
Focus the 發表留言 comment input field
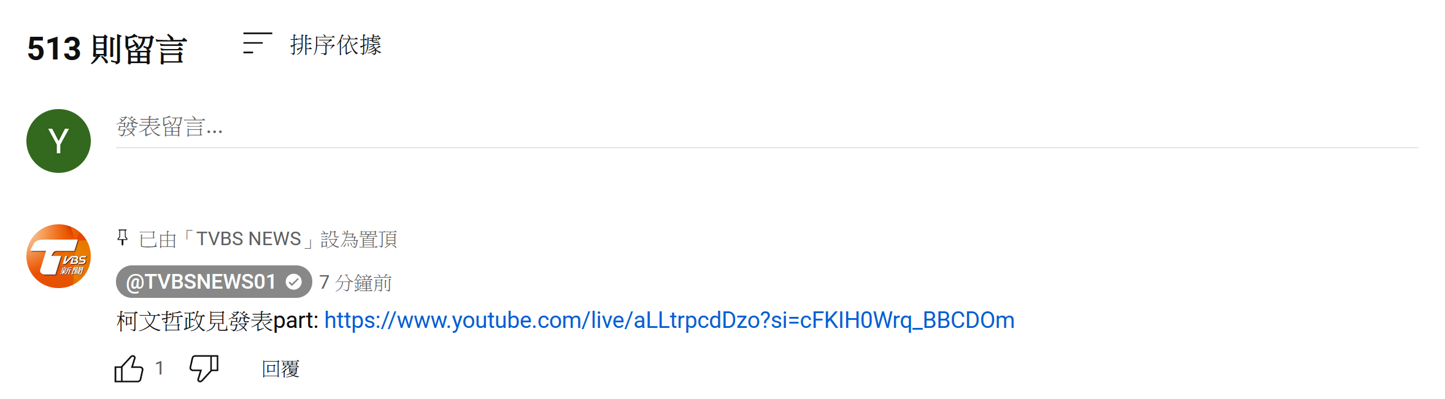point(766,127)
